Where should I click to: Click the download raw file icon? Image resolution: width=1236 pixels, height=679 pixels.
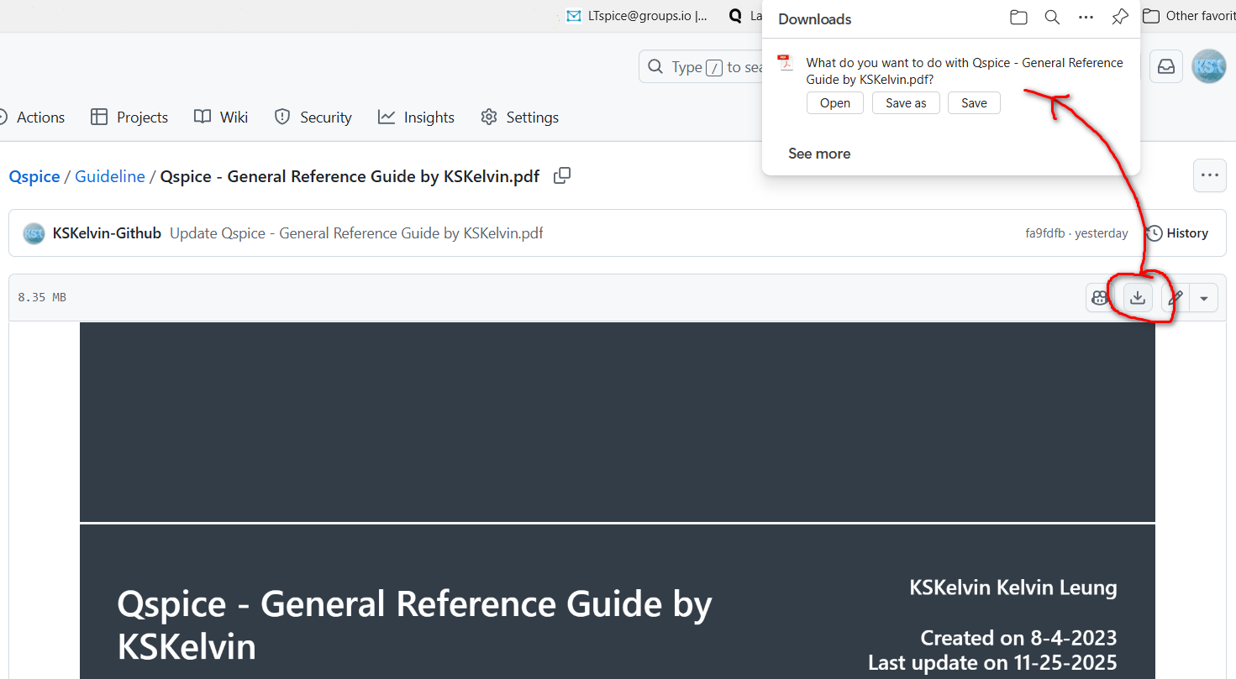coord(1138,297)
